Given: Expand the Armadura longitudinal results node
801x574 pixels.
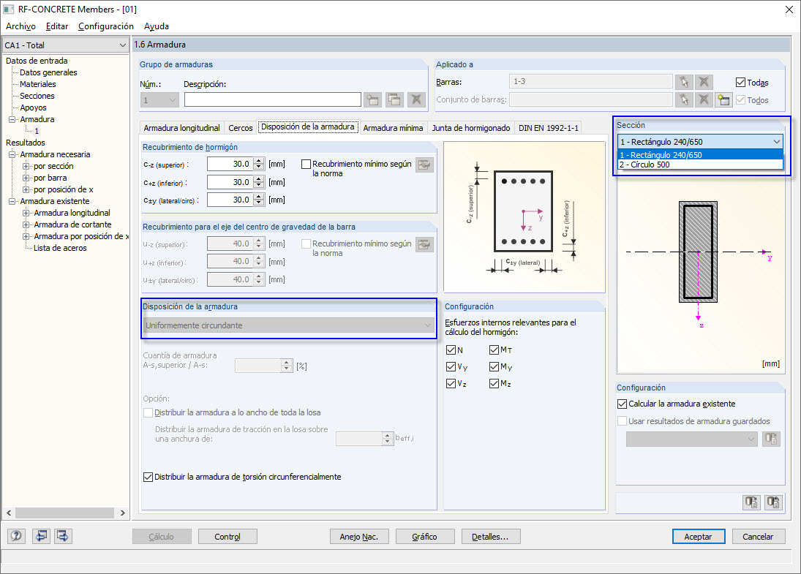Looking at the screenshot, I should click(x=26, y=213).
